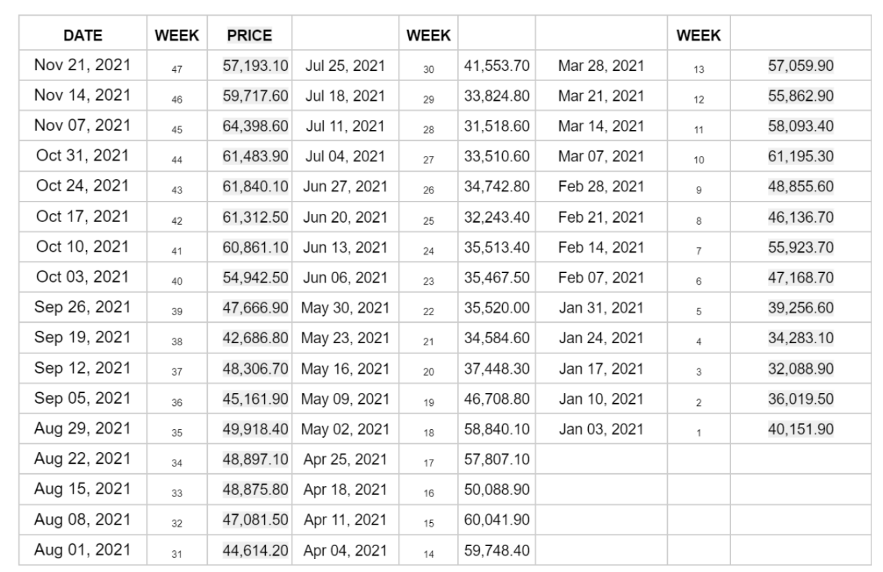Select the cell showing 40,151.90
This screenshot has height=572, width=883.
pyautogui.click(x=800, y=430)
